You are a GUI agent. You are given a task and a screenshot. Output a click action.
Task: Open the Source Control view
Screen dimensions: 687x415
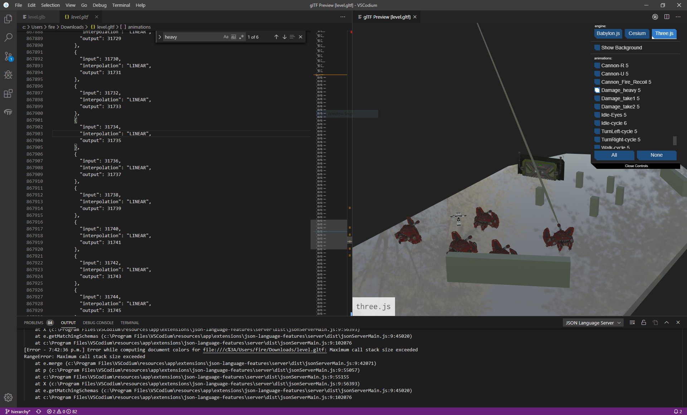(x=8, y=56)
